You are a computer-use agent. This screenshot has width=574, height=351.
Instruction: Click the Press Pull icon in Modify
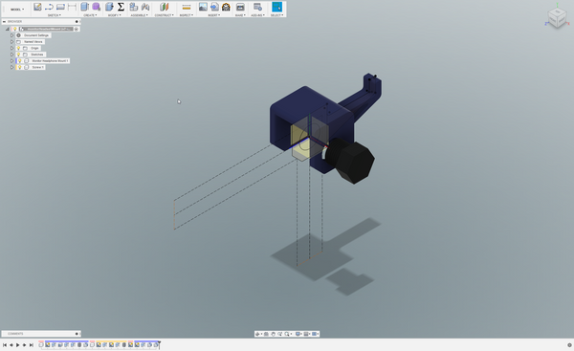[109, 7]
